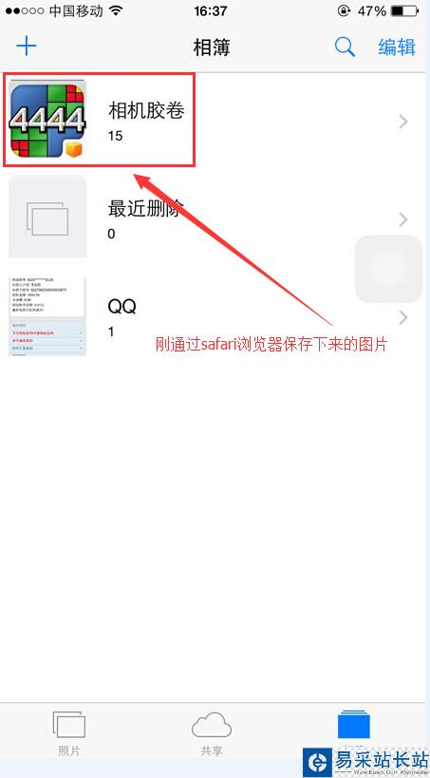Tap the 编辑 edit button
This screenshot has width=430, height=778.
(x=396, y=47)
